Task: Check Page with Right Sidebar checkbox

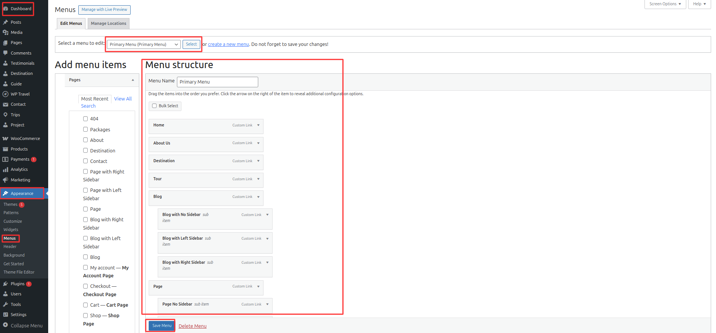Action: point(85,171)
